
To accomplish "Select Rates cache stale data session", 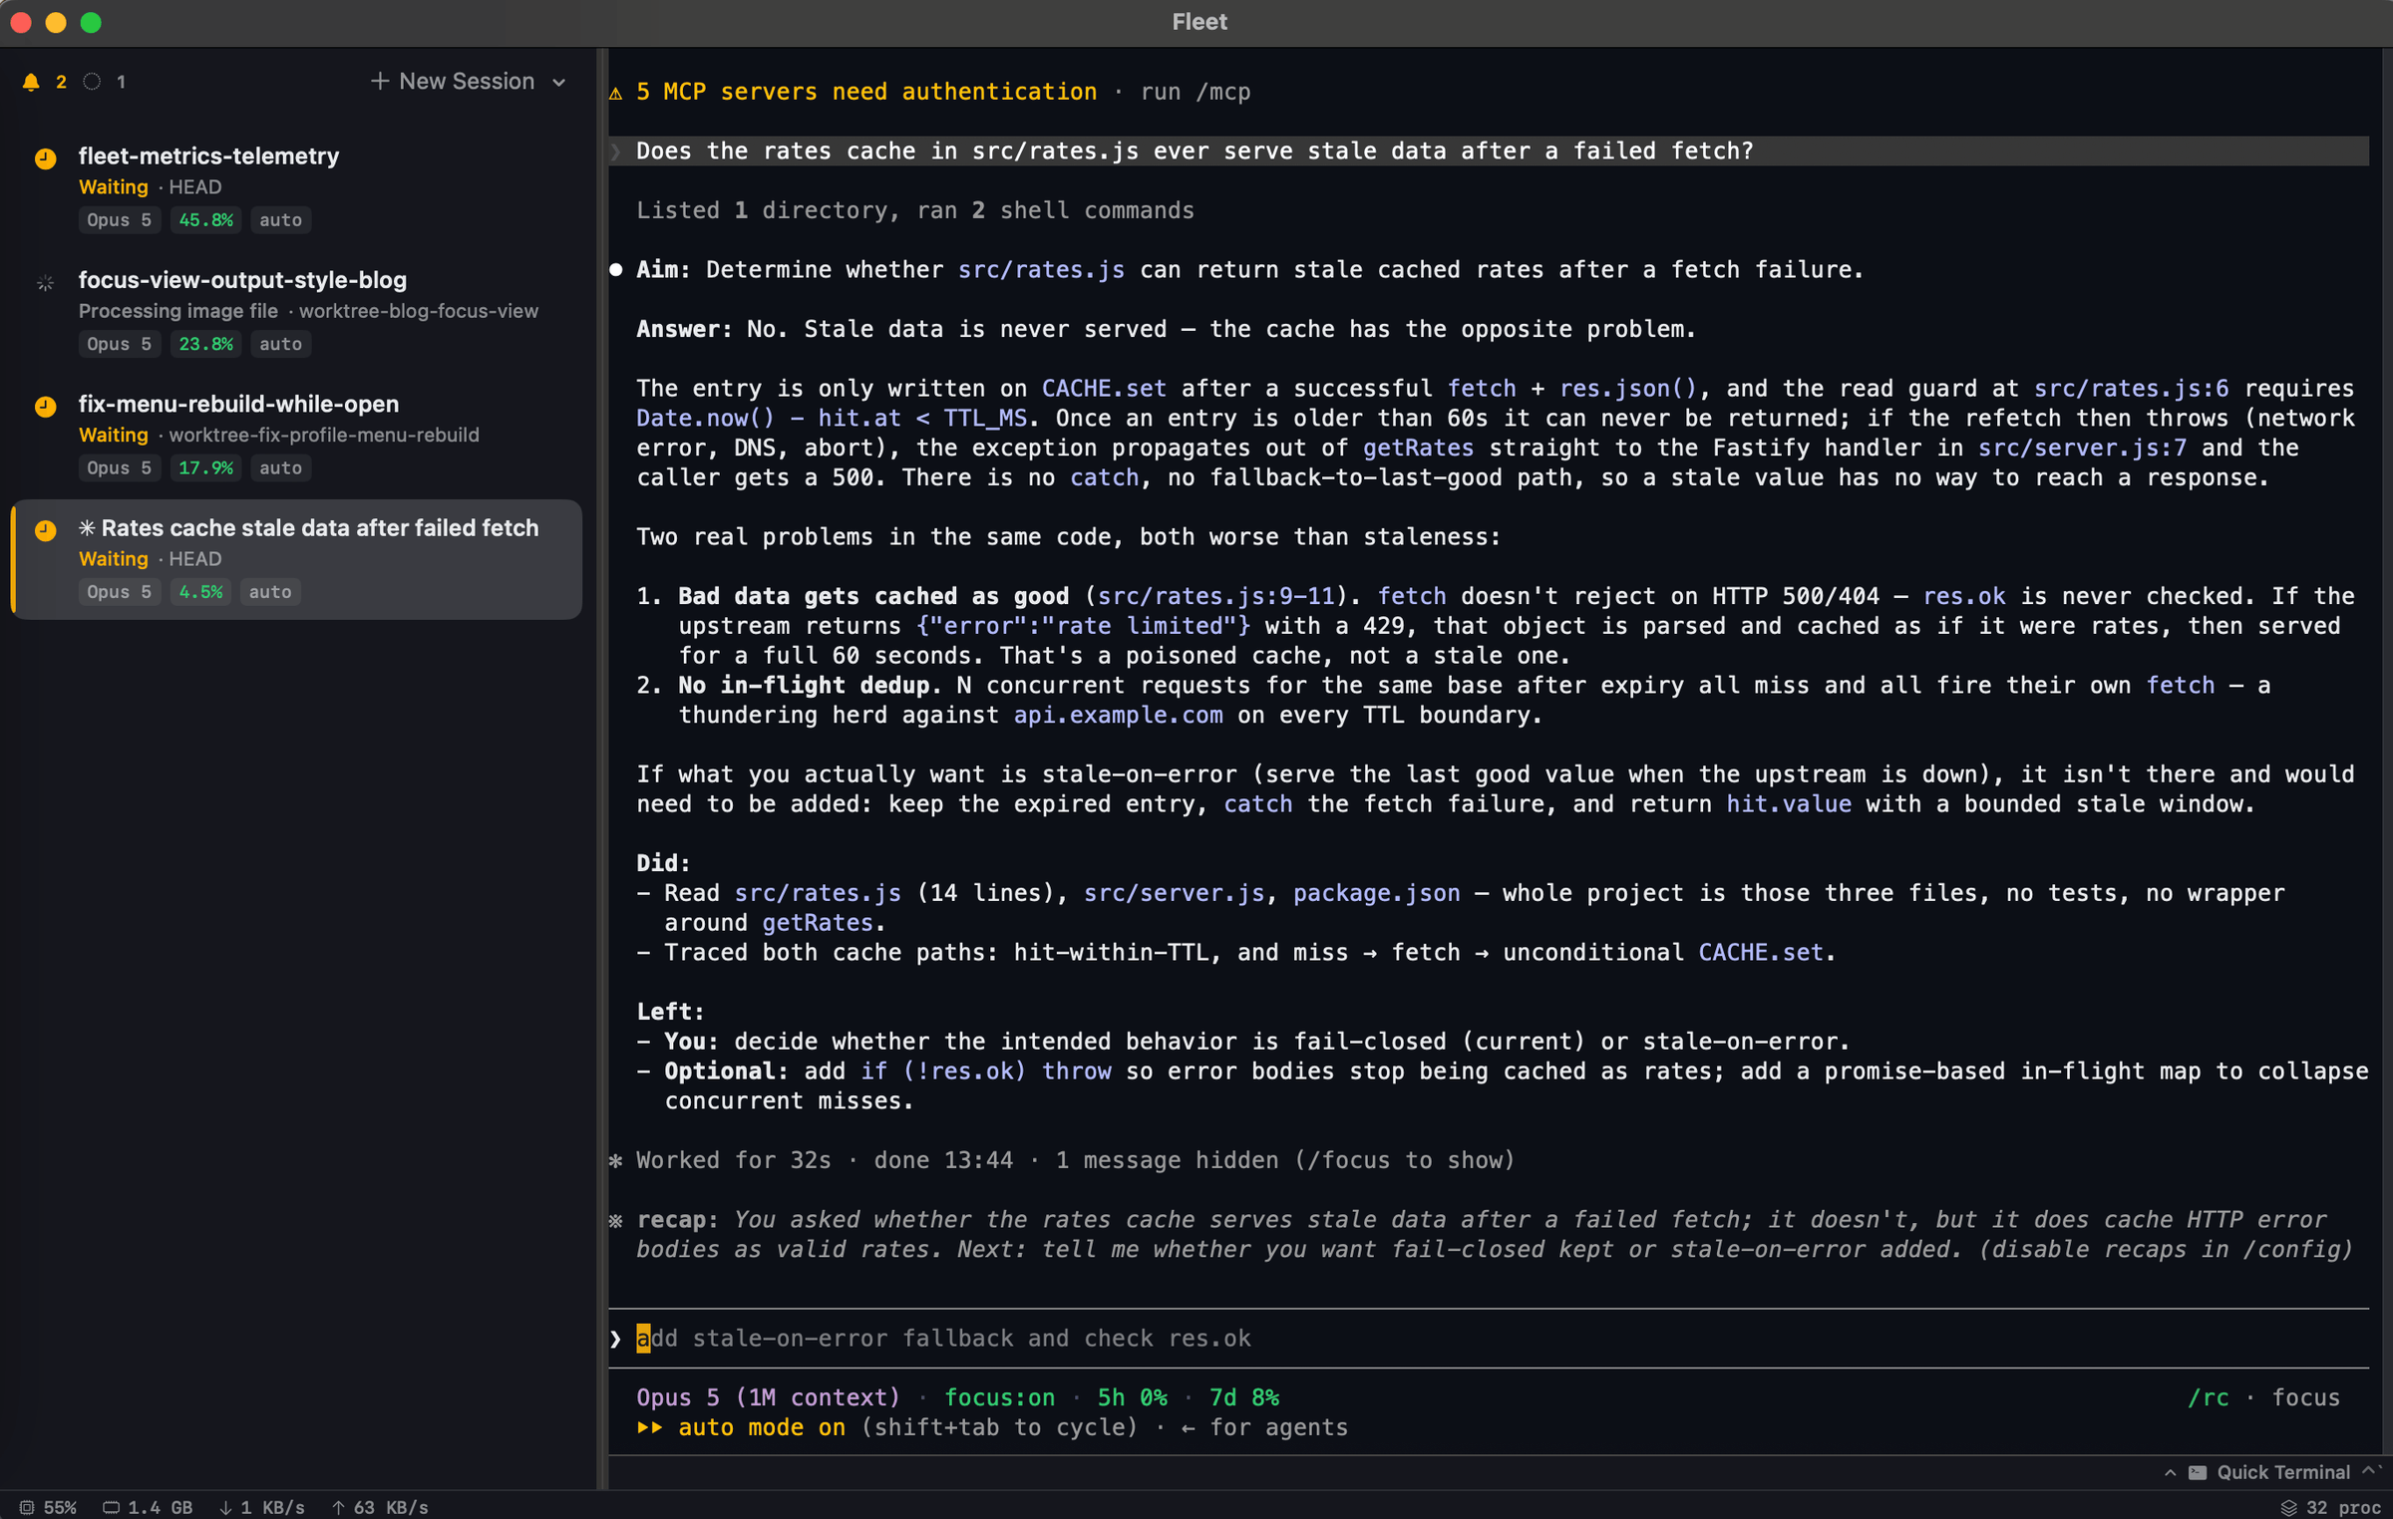I will pos(296,560).
